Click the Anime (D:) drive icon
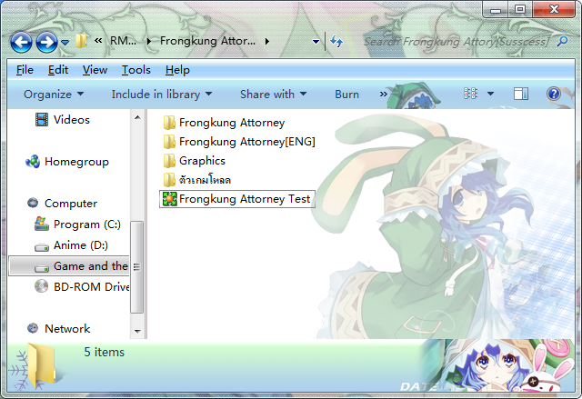The image size is (582, 399). tap(42, 247)
